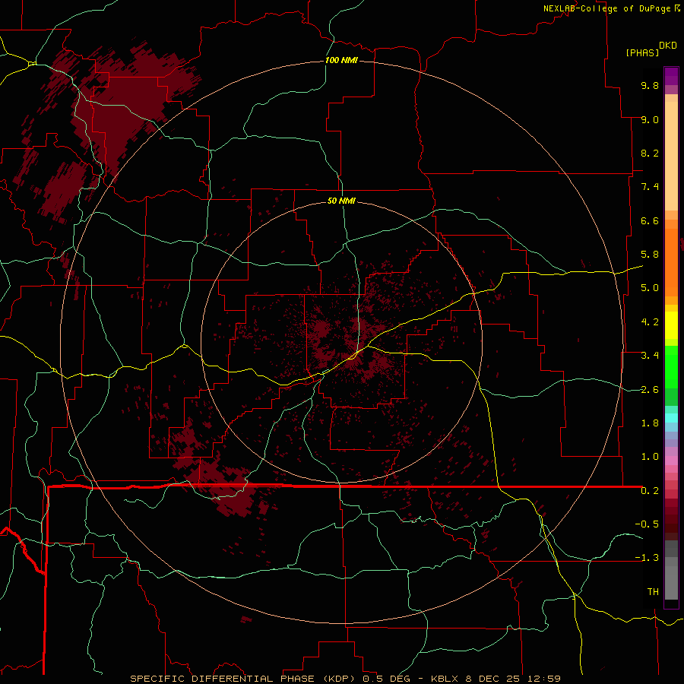This screenshot has width=684, height=684.
Task: Click the 2.6 value on the color scale
Action: click(x=650, y=390)
